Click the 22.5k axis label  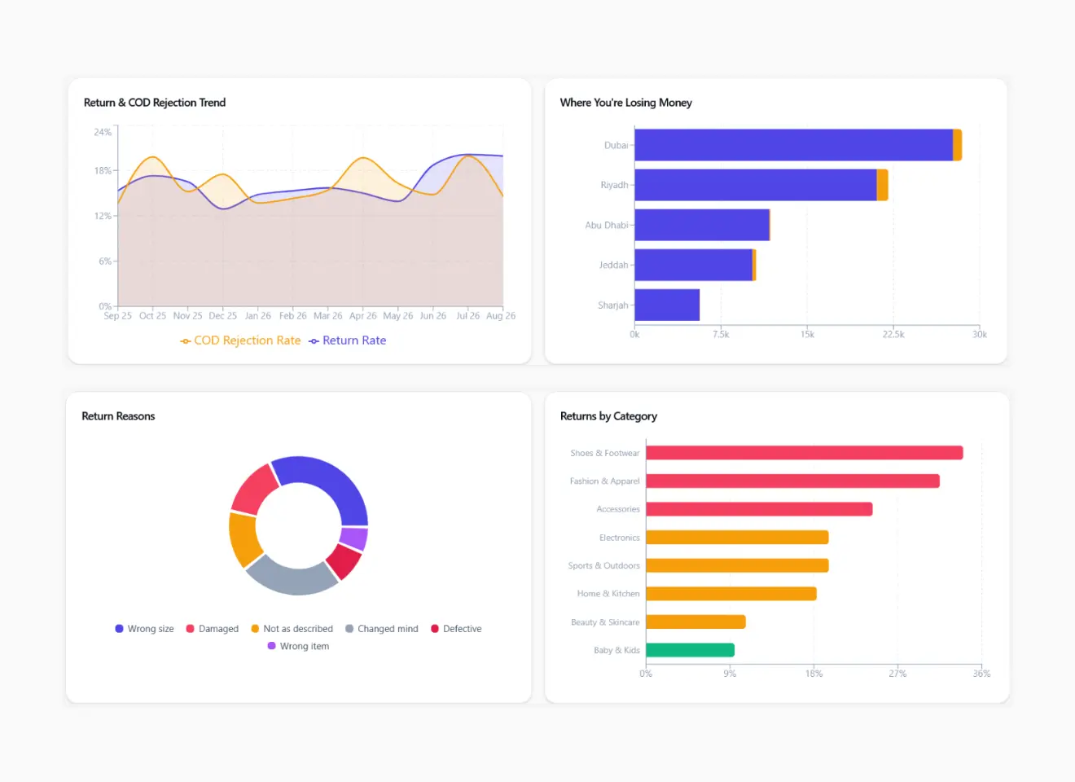tap(893, 335)
